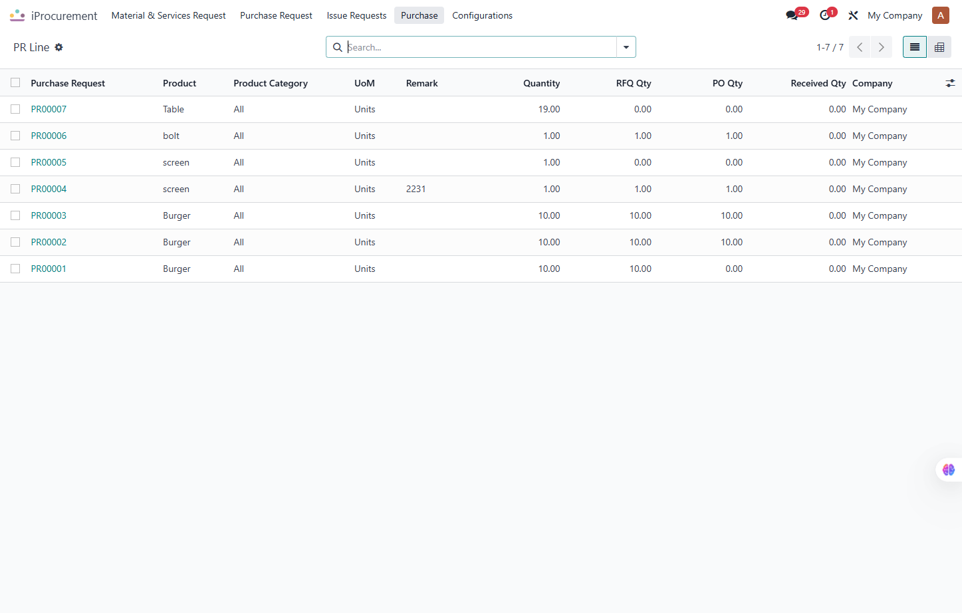This screenshot has height=613, width=962.
Task: Click Burger in the PR00003 row
Action: pyautogui.click(x=177, y=215)
